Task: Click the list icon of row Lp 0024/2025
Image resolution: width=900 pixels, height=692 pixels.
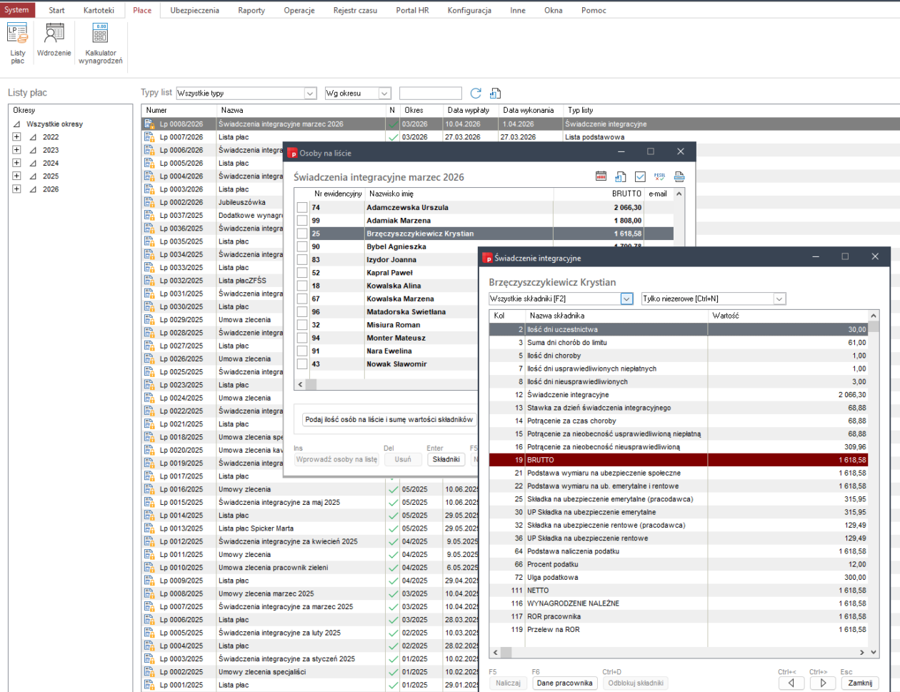Action: 150,398
